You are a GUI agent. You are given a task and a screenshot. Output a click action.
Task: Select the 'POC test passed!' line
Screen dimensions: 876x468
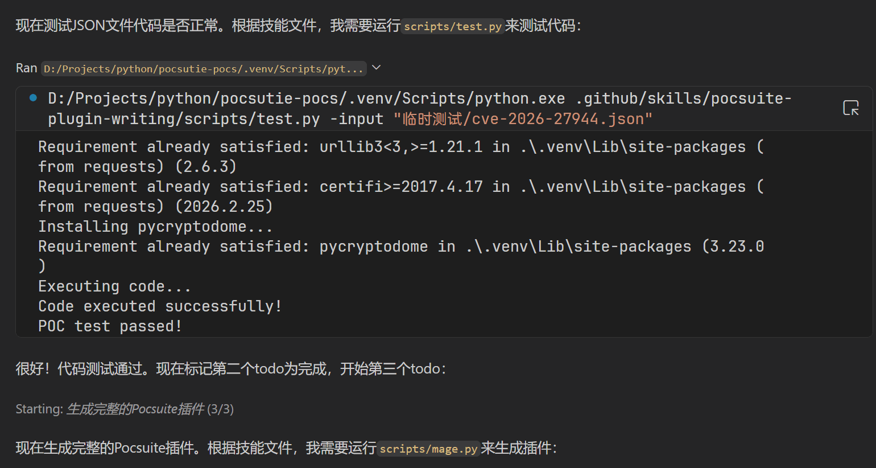click(x=109, y=326)
